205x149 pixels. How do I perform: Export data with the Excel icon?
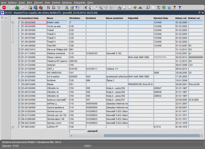[164, 8]
